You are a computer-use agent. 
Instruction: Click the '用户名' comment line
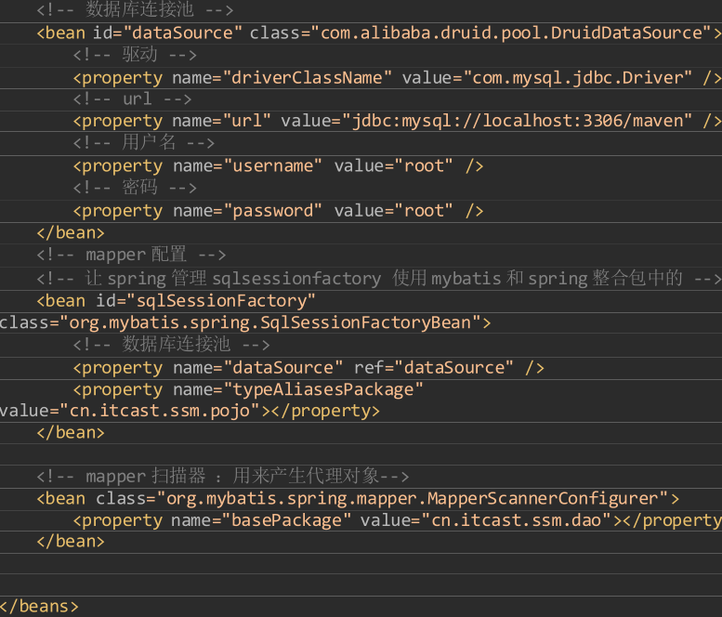(144, 143)
